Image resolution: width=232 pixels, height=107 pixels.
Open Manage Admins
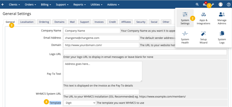tap(222, 18)
